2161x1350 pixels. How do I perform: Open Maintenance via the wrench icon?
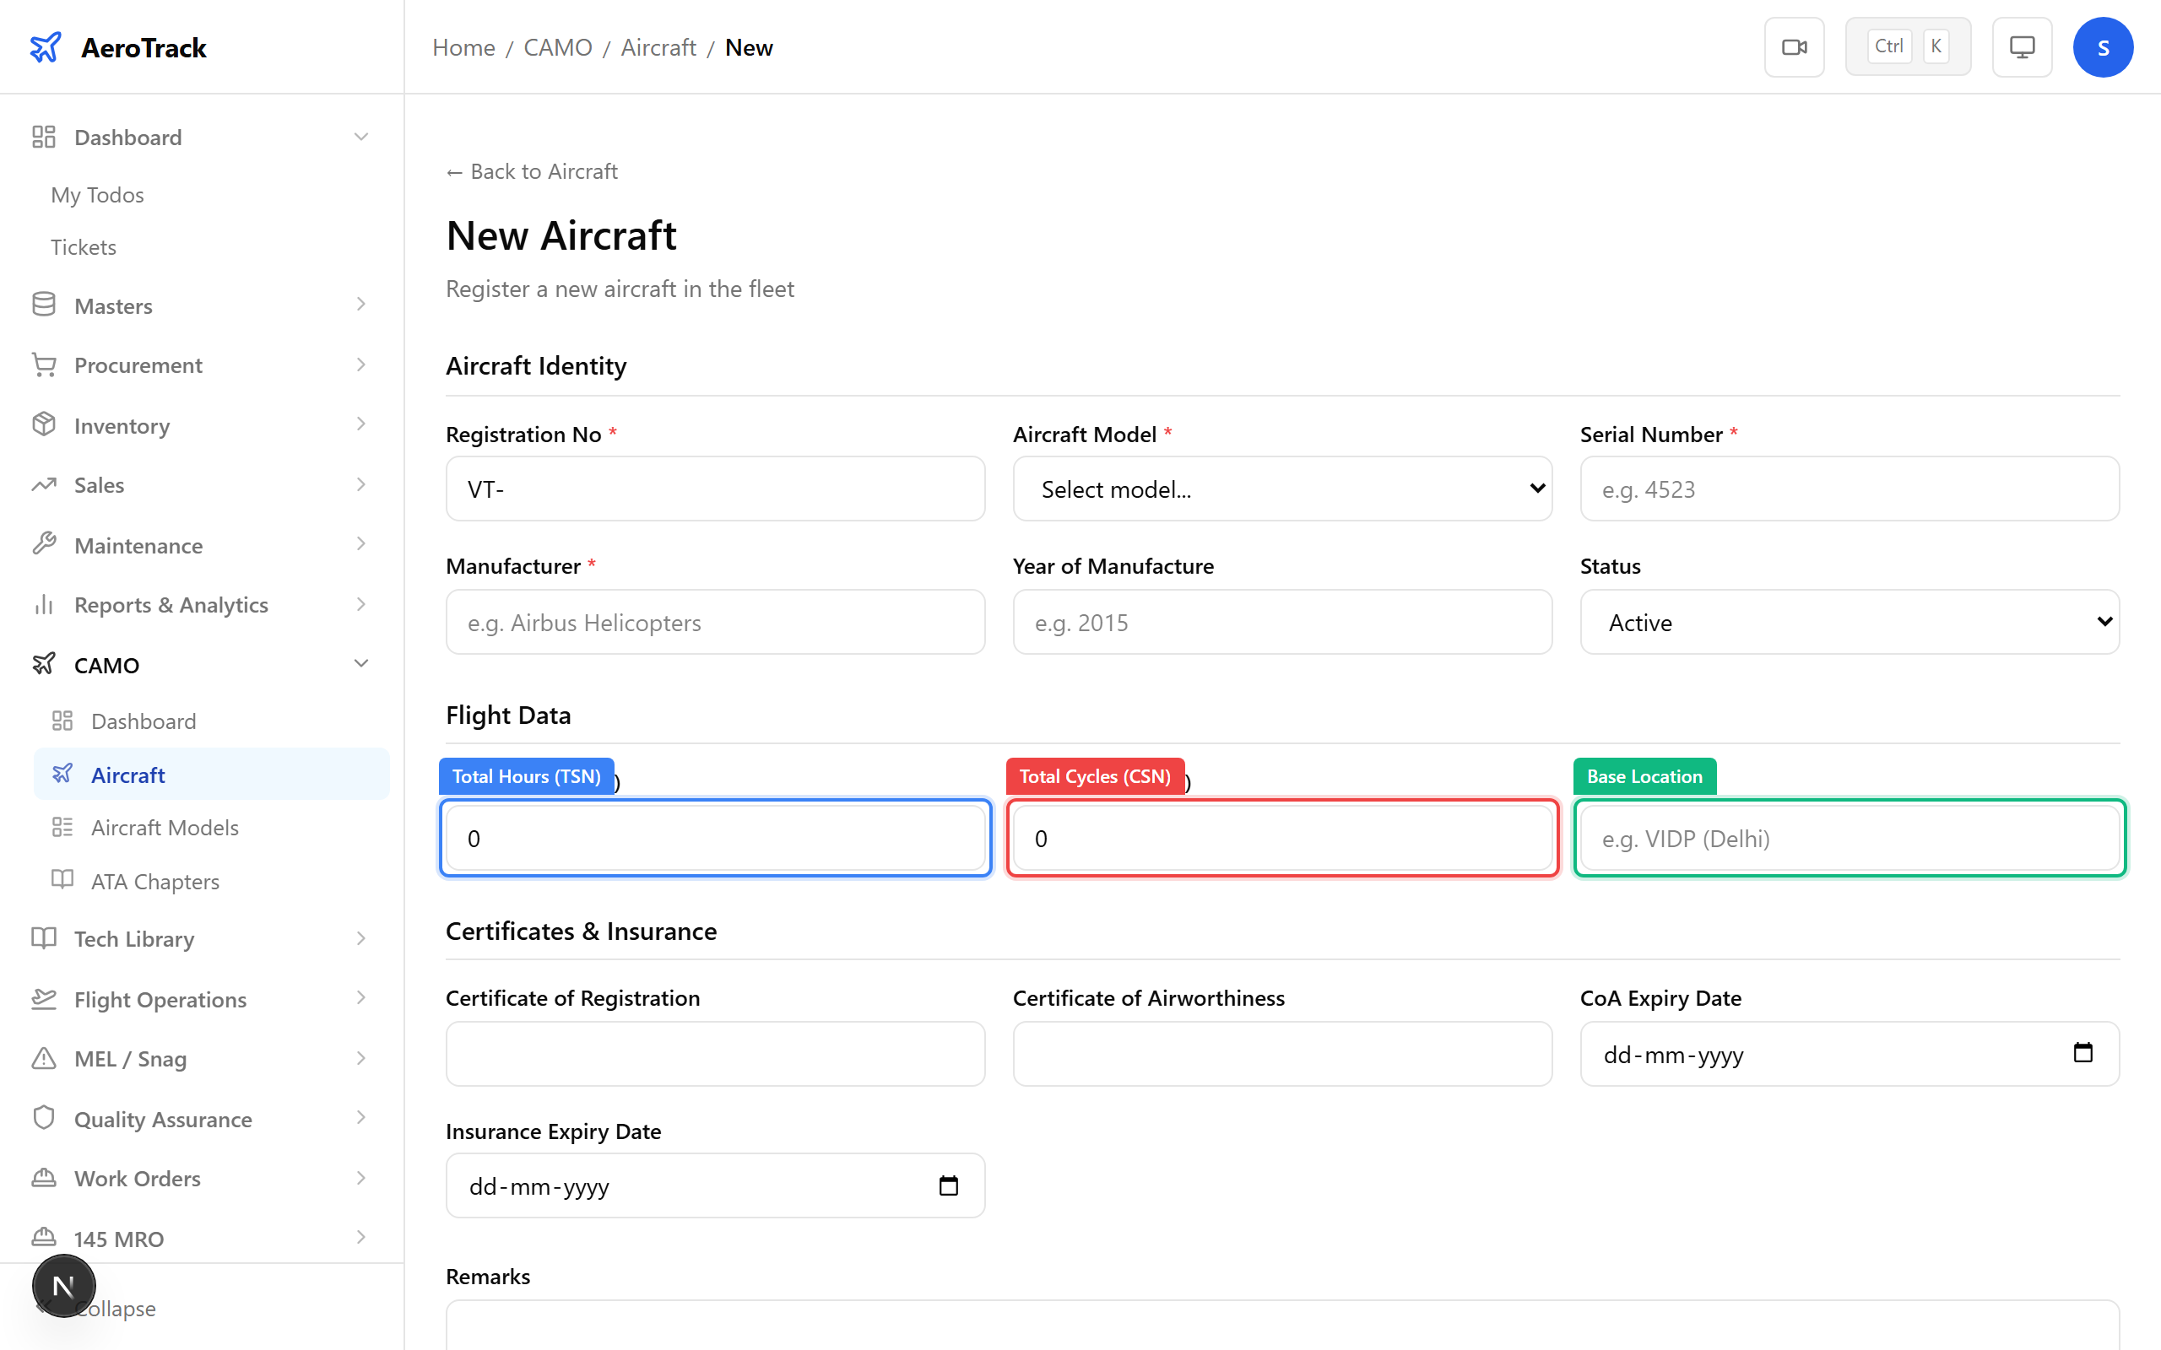coord(44,545)
